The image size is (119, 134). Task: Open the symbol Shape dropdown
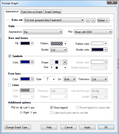tap(59, 62)
